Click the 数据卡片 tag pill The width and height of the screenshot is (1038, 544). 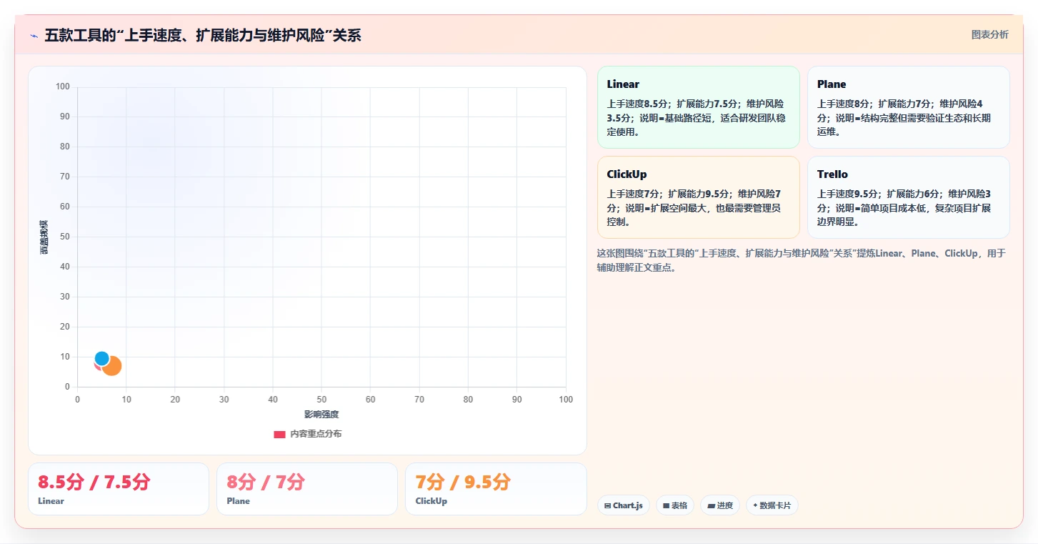click(x=772, y=505)
